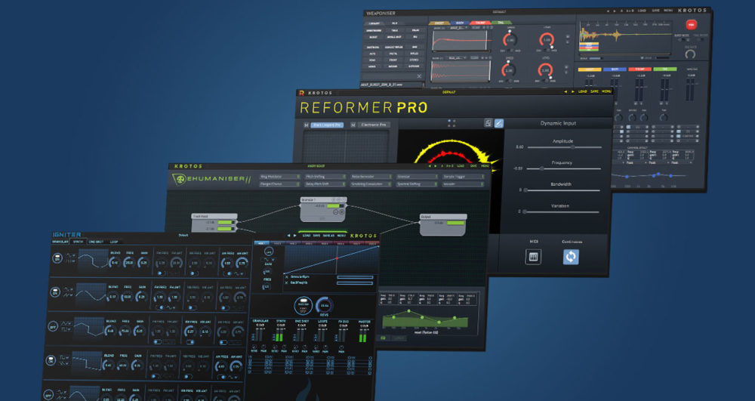Toggle the third oscillator OFF button in Igniter
The image size is (755, 401).
tap(53, 326)
